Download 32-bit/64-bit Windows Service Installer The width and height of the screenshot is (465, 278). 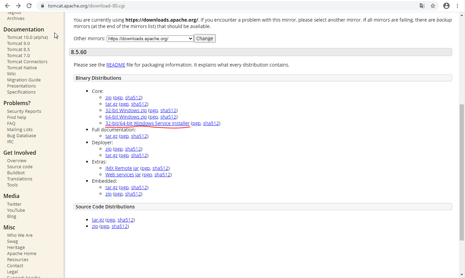tap(147, 123)
